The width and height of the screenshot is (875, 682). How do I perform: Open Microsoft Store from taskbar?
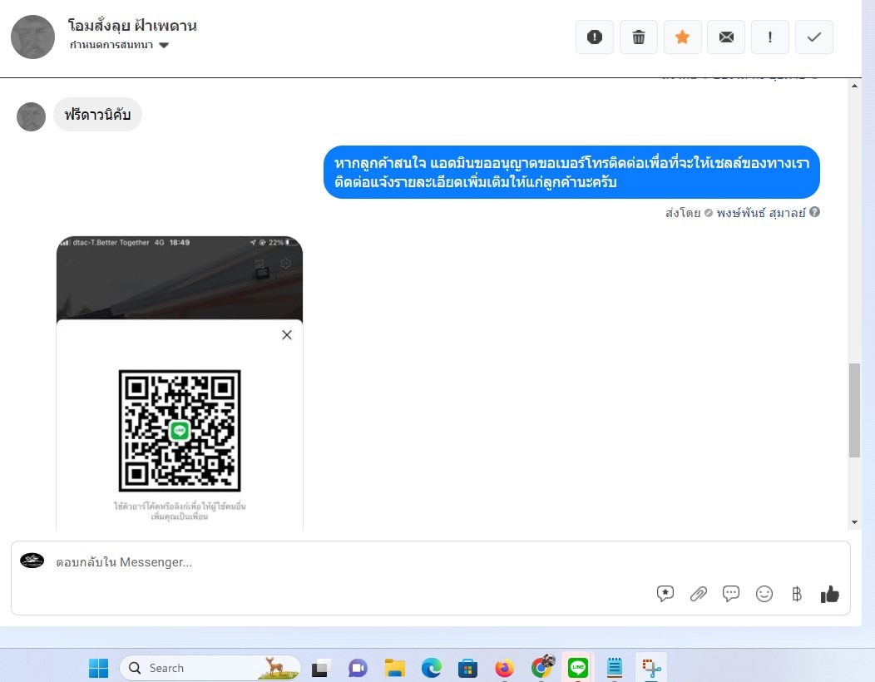click(x=467, y=668)
